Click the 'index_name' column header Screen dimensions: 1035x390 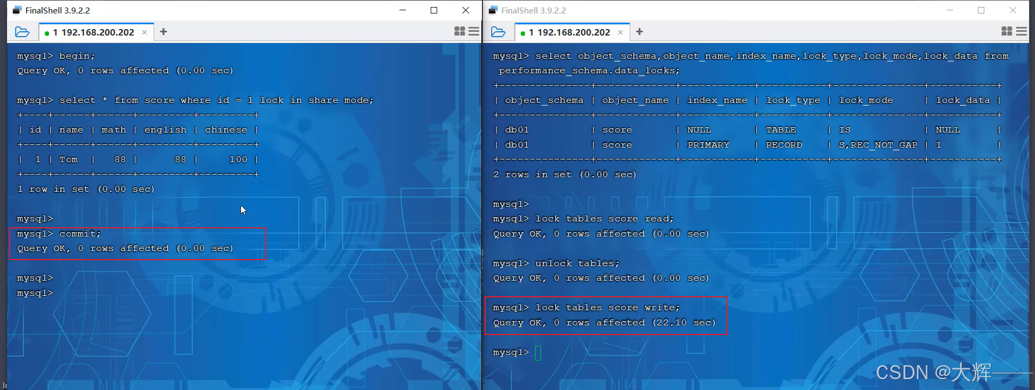pos(717,100)
